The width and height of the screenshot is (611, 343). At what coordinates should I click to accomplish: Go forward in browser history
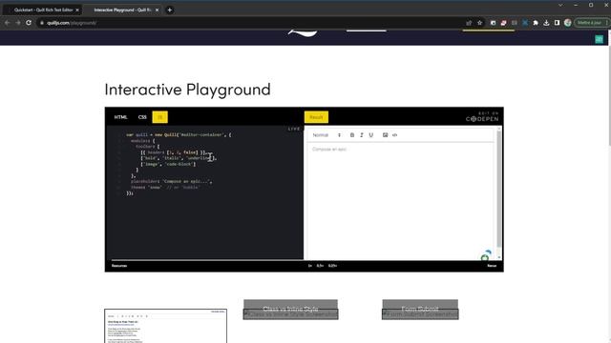(x=18, y=23)
